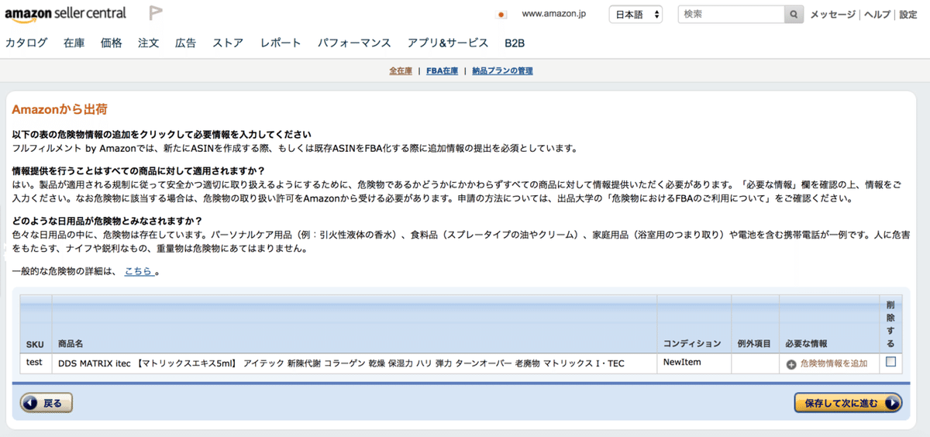Go to the 全在庫 link
The height and width of the screenshot is (437, 930).
click(401, 71)
